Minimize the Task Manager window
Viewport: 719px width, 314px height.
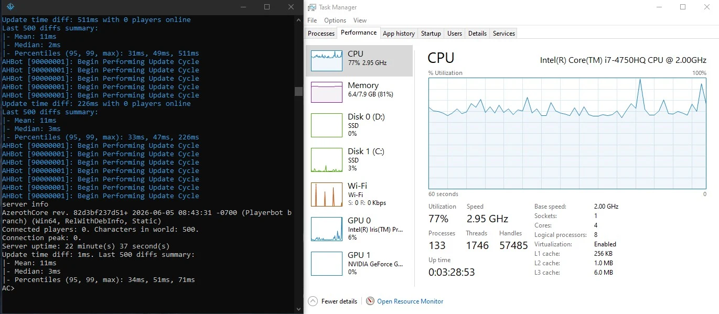point(659,7)
